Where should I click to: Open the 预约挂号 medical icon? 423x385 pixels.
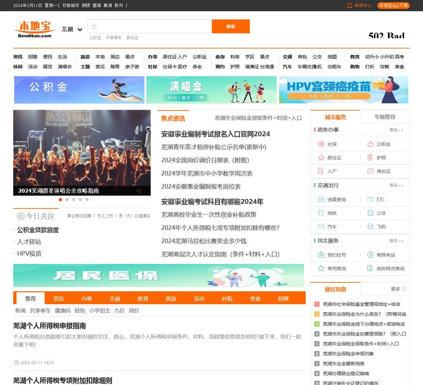click(321, 255)
